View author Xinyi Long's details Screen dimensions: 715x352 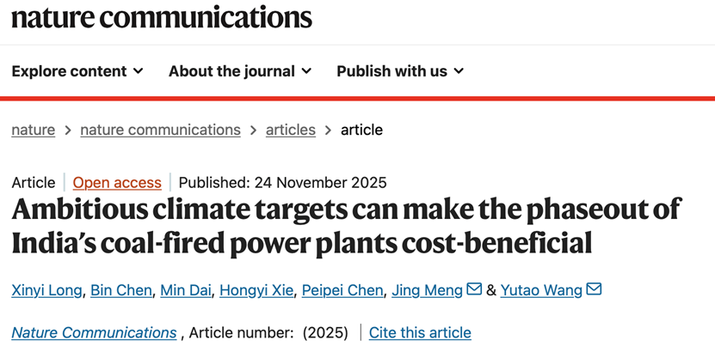pyautogui.click(x=46, y=290)
